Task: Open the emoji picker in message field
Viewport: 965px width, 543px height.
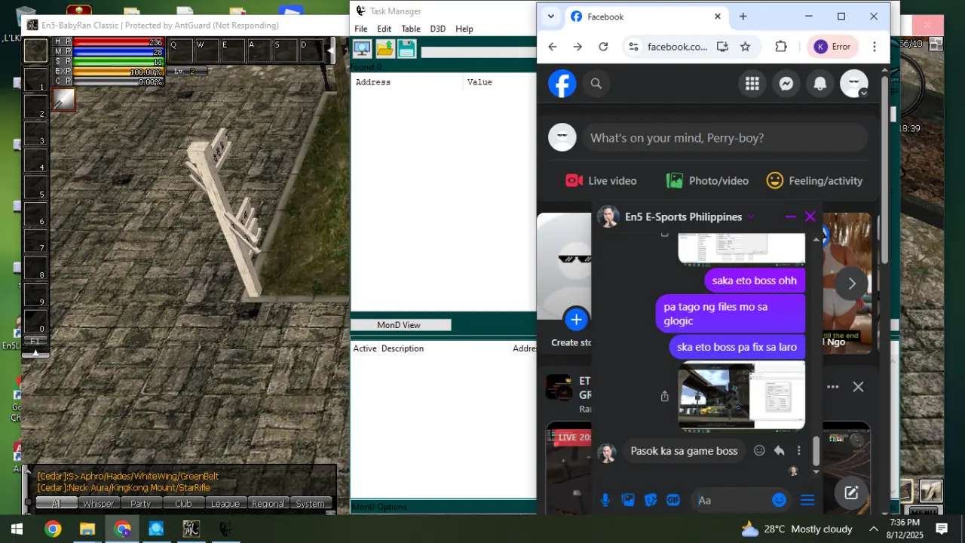Action: pos(780,500)
